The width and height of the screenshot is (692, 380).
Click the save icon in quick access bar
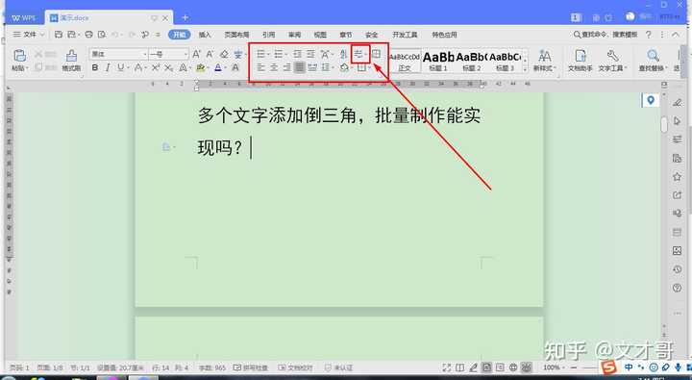[x=59, y=35]
